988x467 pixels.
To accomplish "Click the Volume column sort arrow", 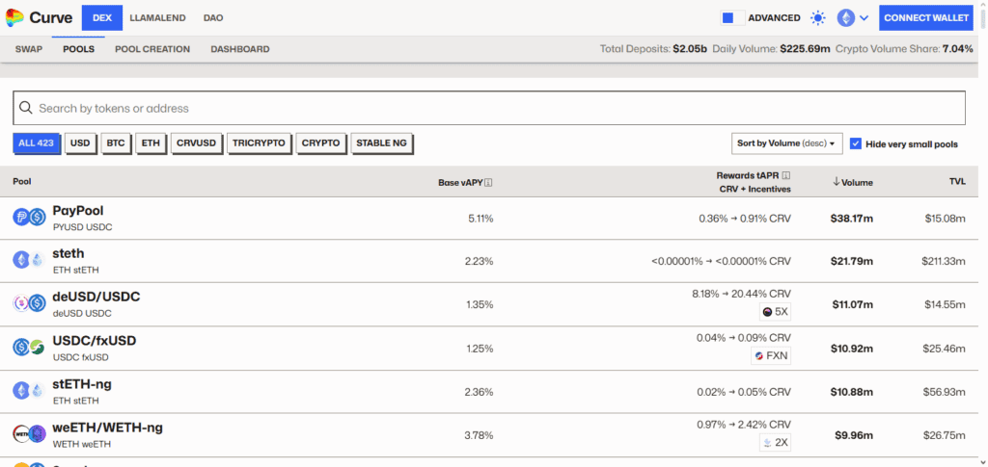I will pyautogui.click(x=837, y=182).
